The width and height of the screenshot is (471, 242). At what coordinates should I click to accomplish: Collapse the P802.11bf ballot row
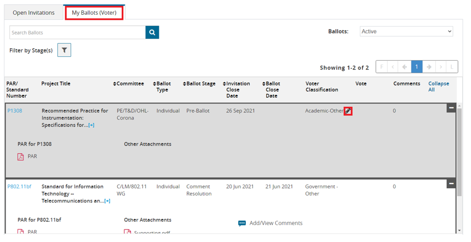pyautogui.click(x=451, y=184)
